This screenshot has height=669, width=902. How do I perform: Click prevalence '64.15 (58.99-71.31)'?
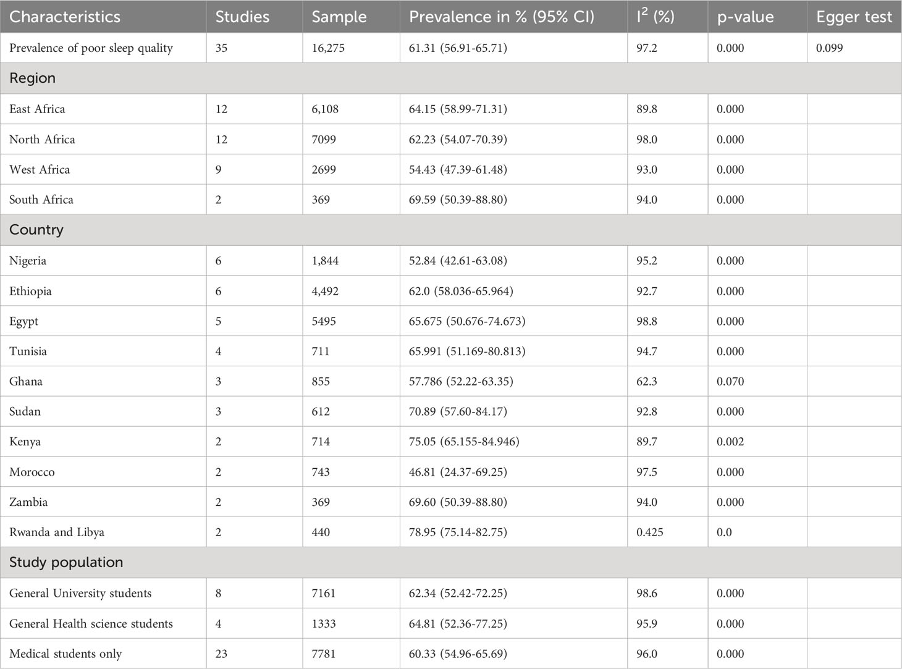(x=458, y=109)
